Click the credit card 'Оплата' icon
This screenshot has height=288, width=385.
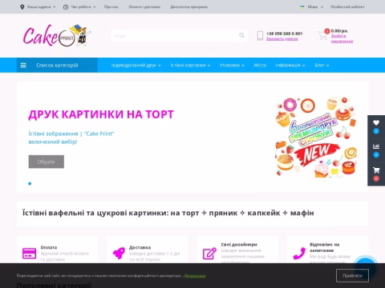[x=29, y=254]
